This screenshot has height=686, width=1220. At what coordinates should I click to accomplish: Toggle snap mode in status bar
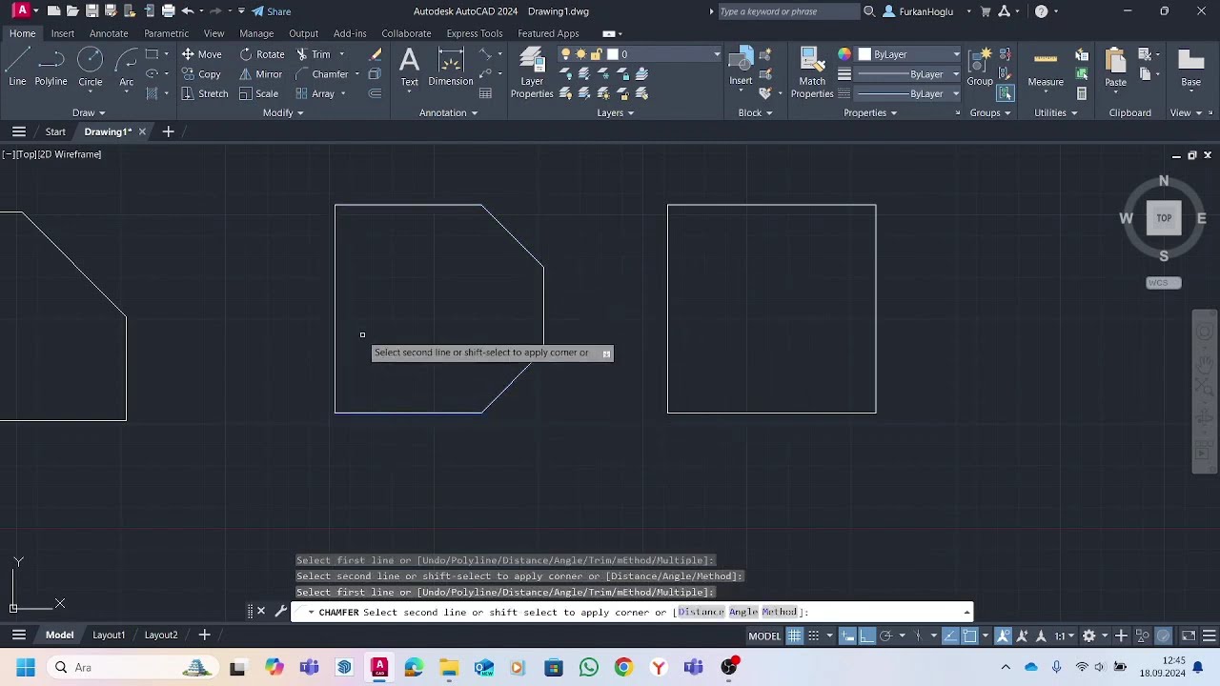click(x=813, y=636)
